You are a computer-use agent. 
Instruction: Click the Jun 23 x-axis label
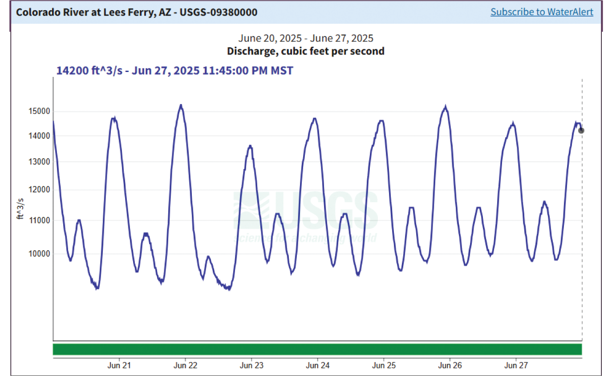(251, 366)
